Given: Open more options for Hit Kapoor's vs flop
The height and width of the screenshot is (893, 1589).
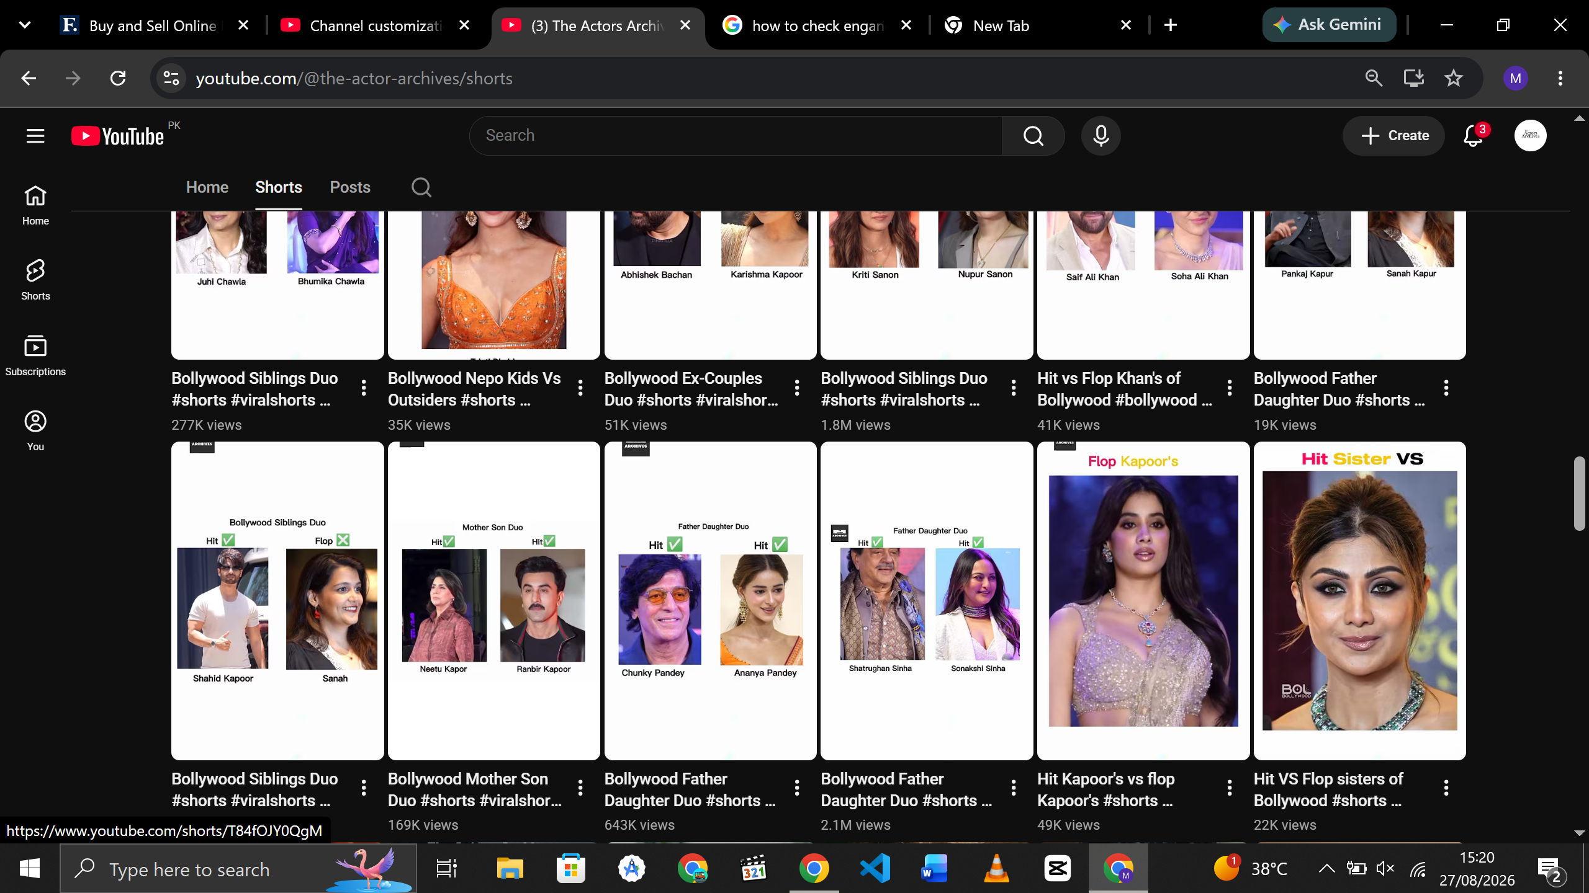Looking at the screenshot, I should [1230, 788].
